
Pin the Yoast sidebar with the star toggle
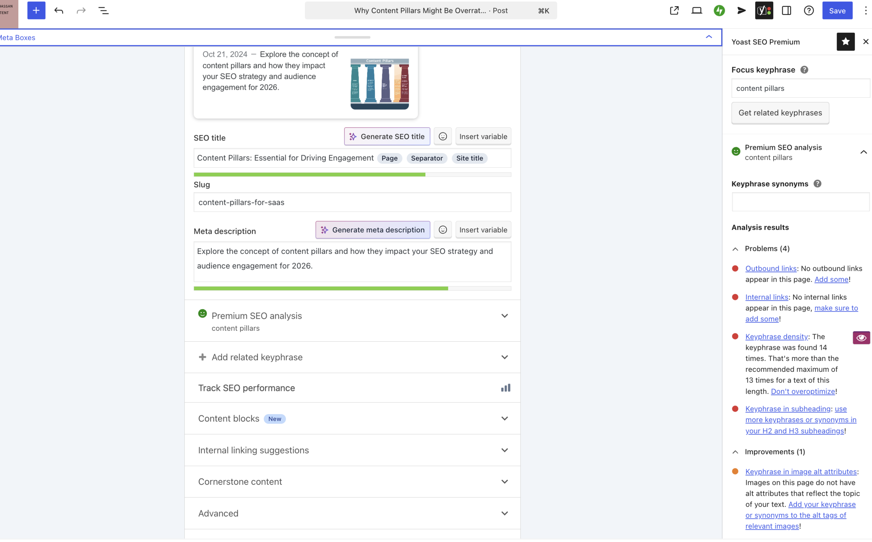(845, 42)
